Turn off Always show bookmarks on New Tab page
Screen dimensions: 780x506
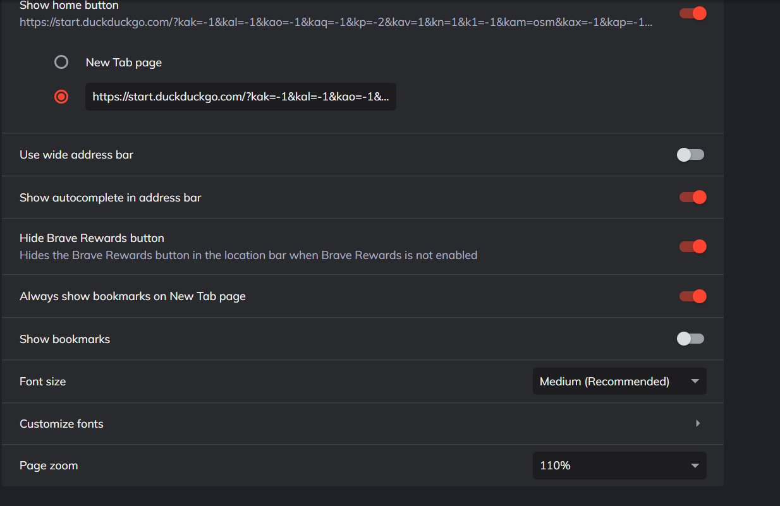(693, 296)
